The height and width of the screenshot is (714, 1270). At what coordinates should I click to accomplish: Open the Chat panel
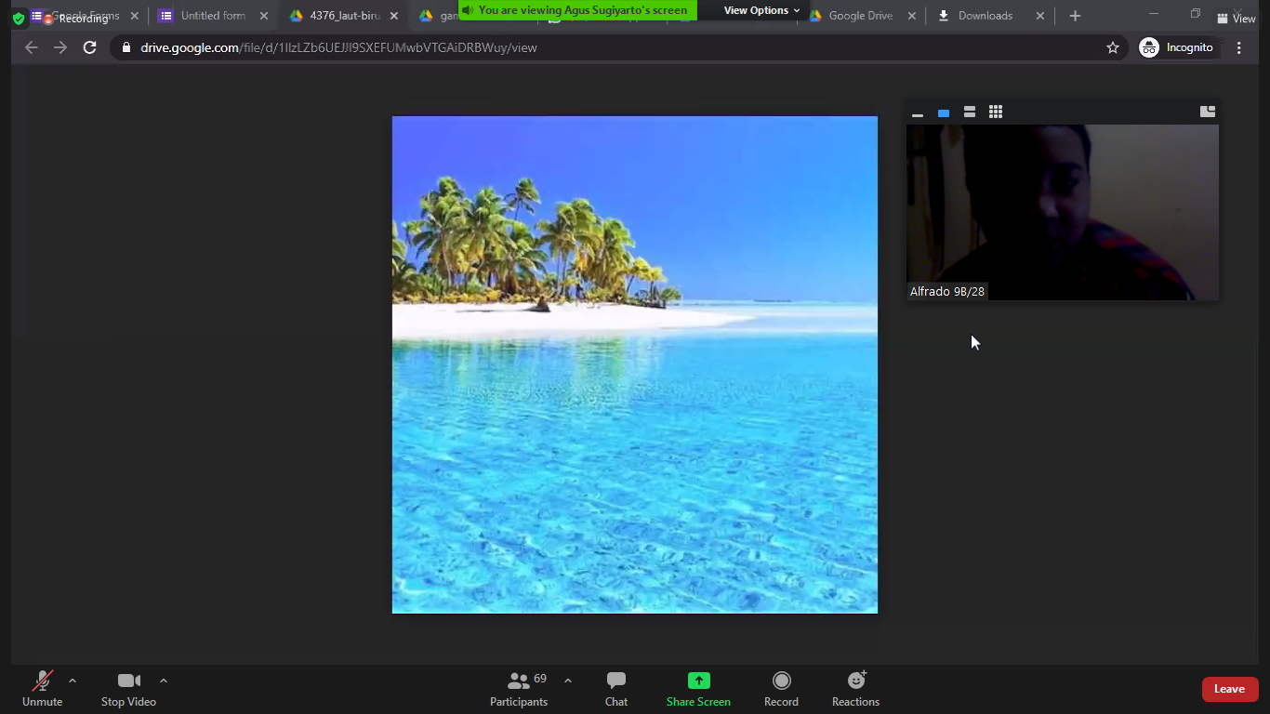click(x=615, y=689)
